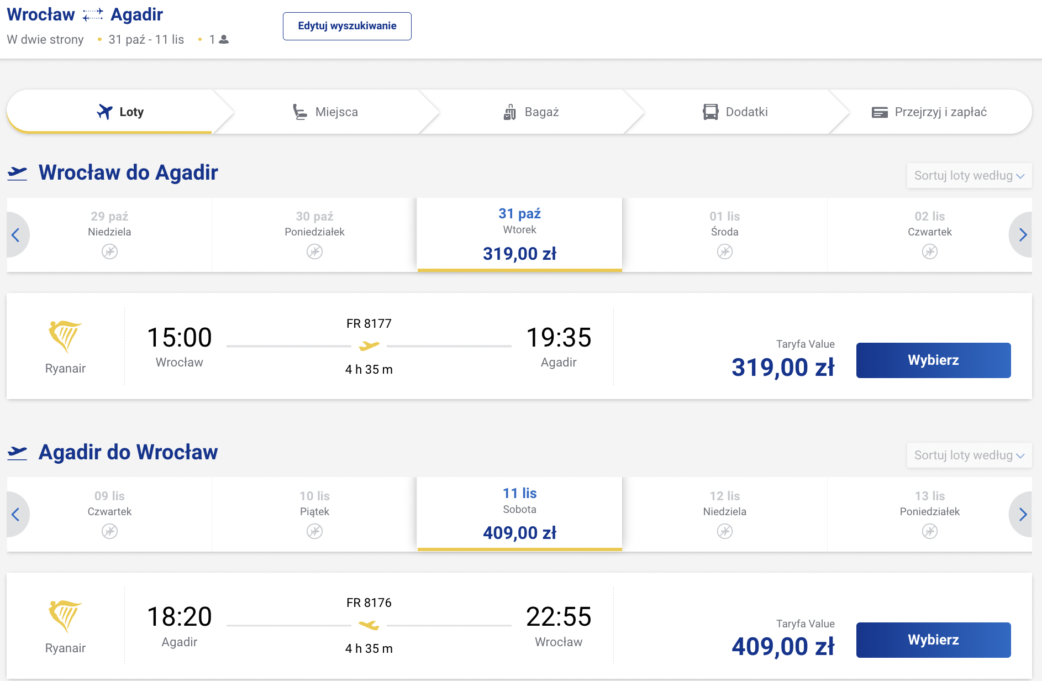
Task: Click the Dodatki bus icon
Action: (x=711, y=112)
